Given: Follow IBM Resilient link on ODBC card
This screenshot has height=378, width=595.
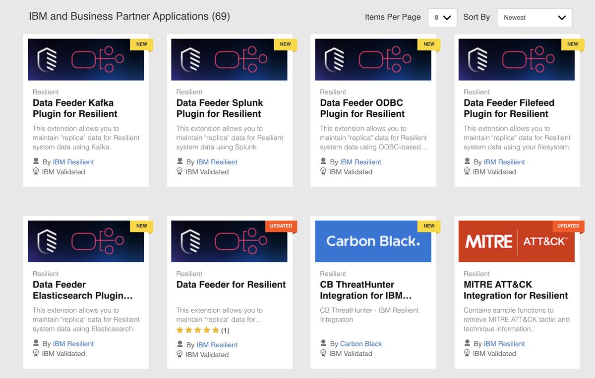Looking at the screenshot, I should (360, 162).
